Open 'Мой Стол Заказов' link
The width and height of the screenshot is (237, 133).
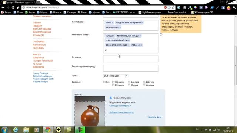(42, 29)
